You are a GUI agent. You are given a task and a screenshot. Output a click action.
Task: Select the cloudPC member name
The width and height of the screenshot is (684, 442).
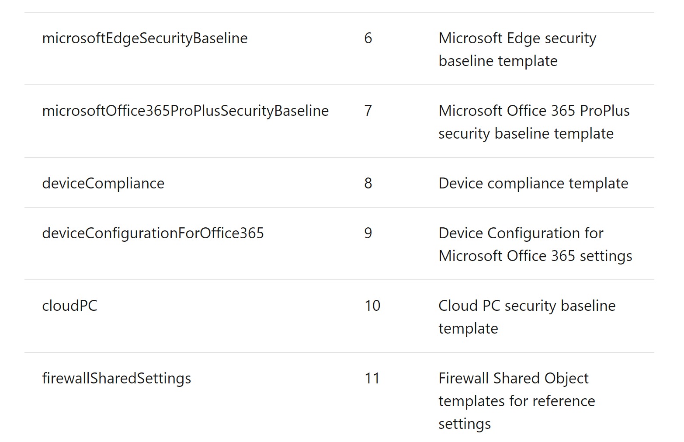69,306
